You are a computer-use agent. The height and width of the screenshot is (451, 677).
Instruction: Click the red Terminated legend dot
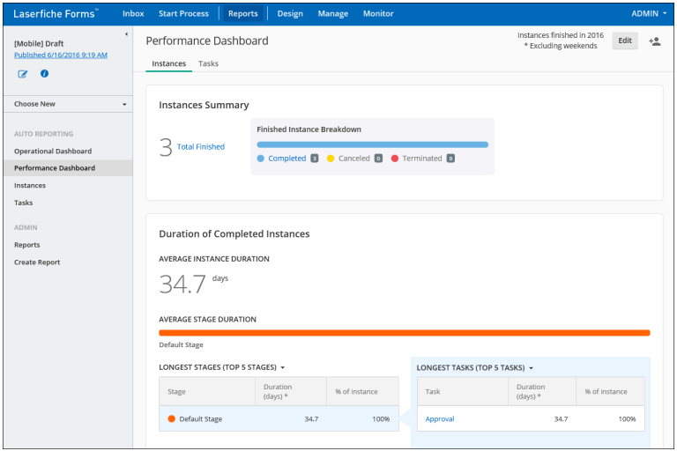coord(394,159)
